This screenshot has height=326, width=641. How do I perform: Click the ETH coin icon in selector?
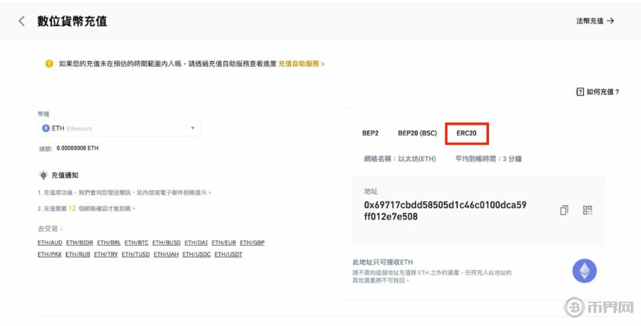coord(46,128)
